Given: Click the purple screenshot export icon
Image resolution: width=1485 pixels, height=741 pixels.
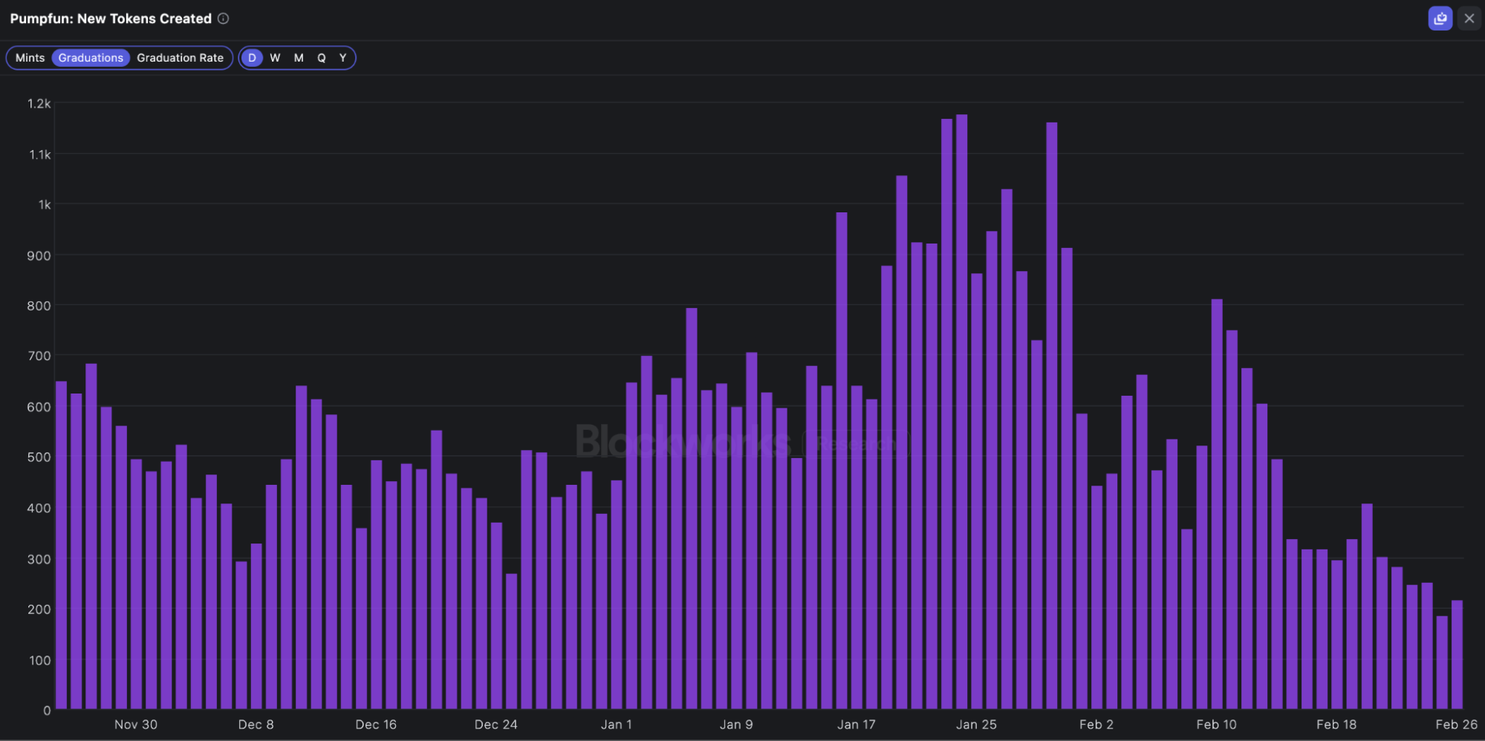Looking at the screenshot, I should click(x=1440, y=19).
